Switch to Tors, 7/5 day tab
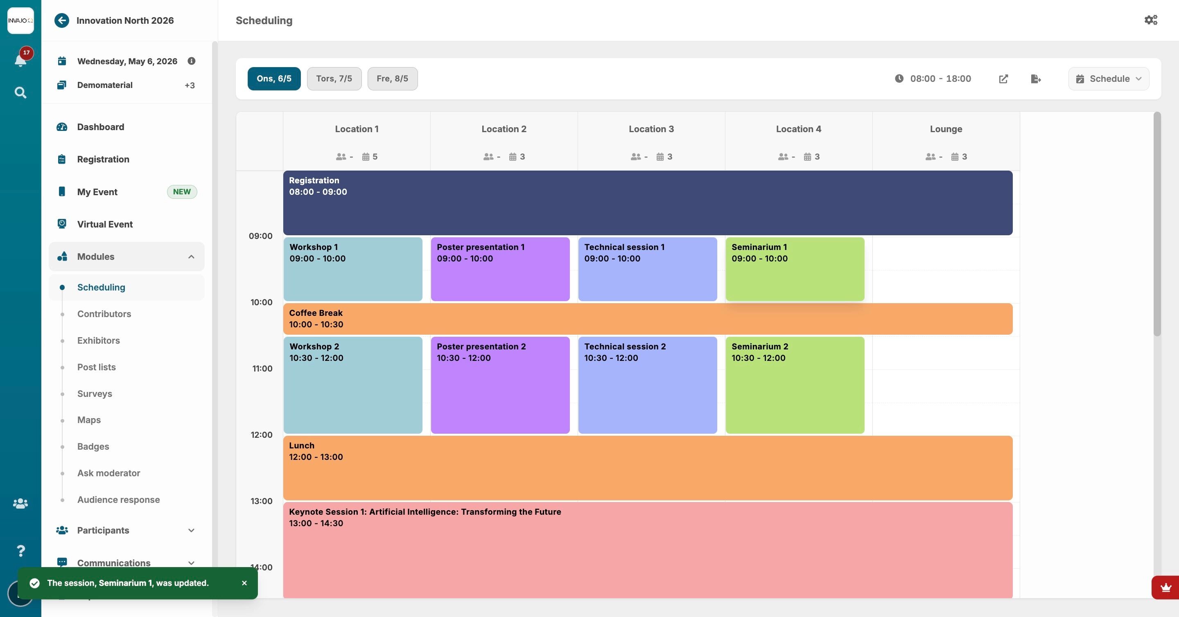This screenshot has width=1179, height=617. point(334,79)
